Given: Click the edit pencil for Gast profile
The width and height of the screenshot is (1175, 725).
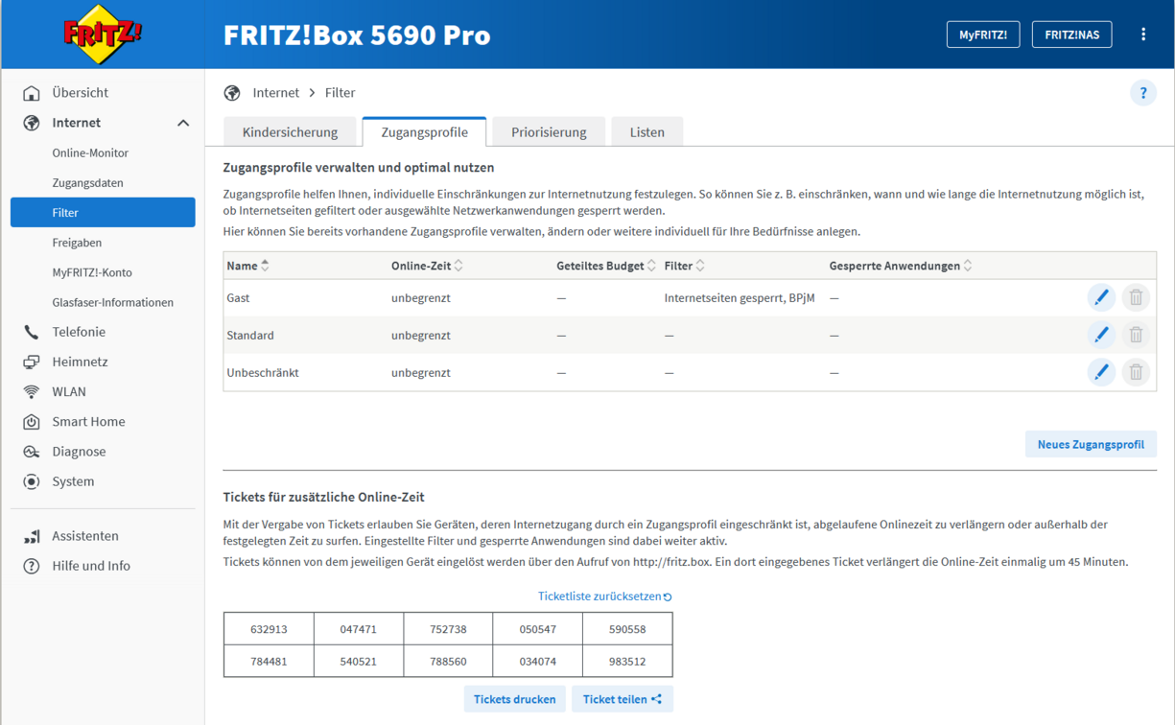Looking at the screenshot, I should (x=1100, y=298).
